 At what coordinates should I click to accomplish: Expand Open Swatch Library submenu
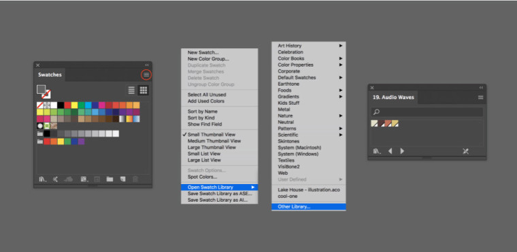click(219, 187)
